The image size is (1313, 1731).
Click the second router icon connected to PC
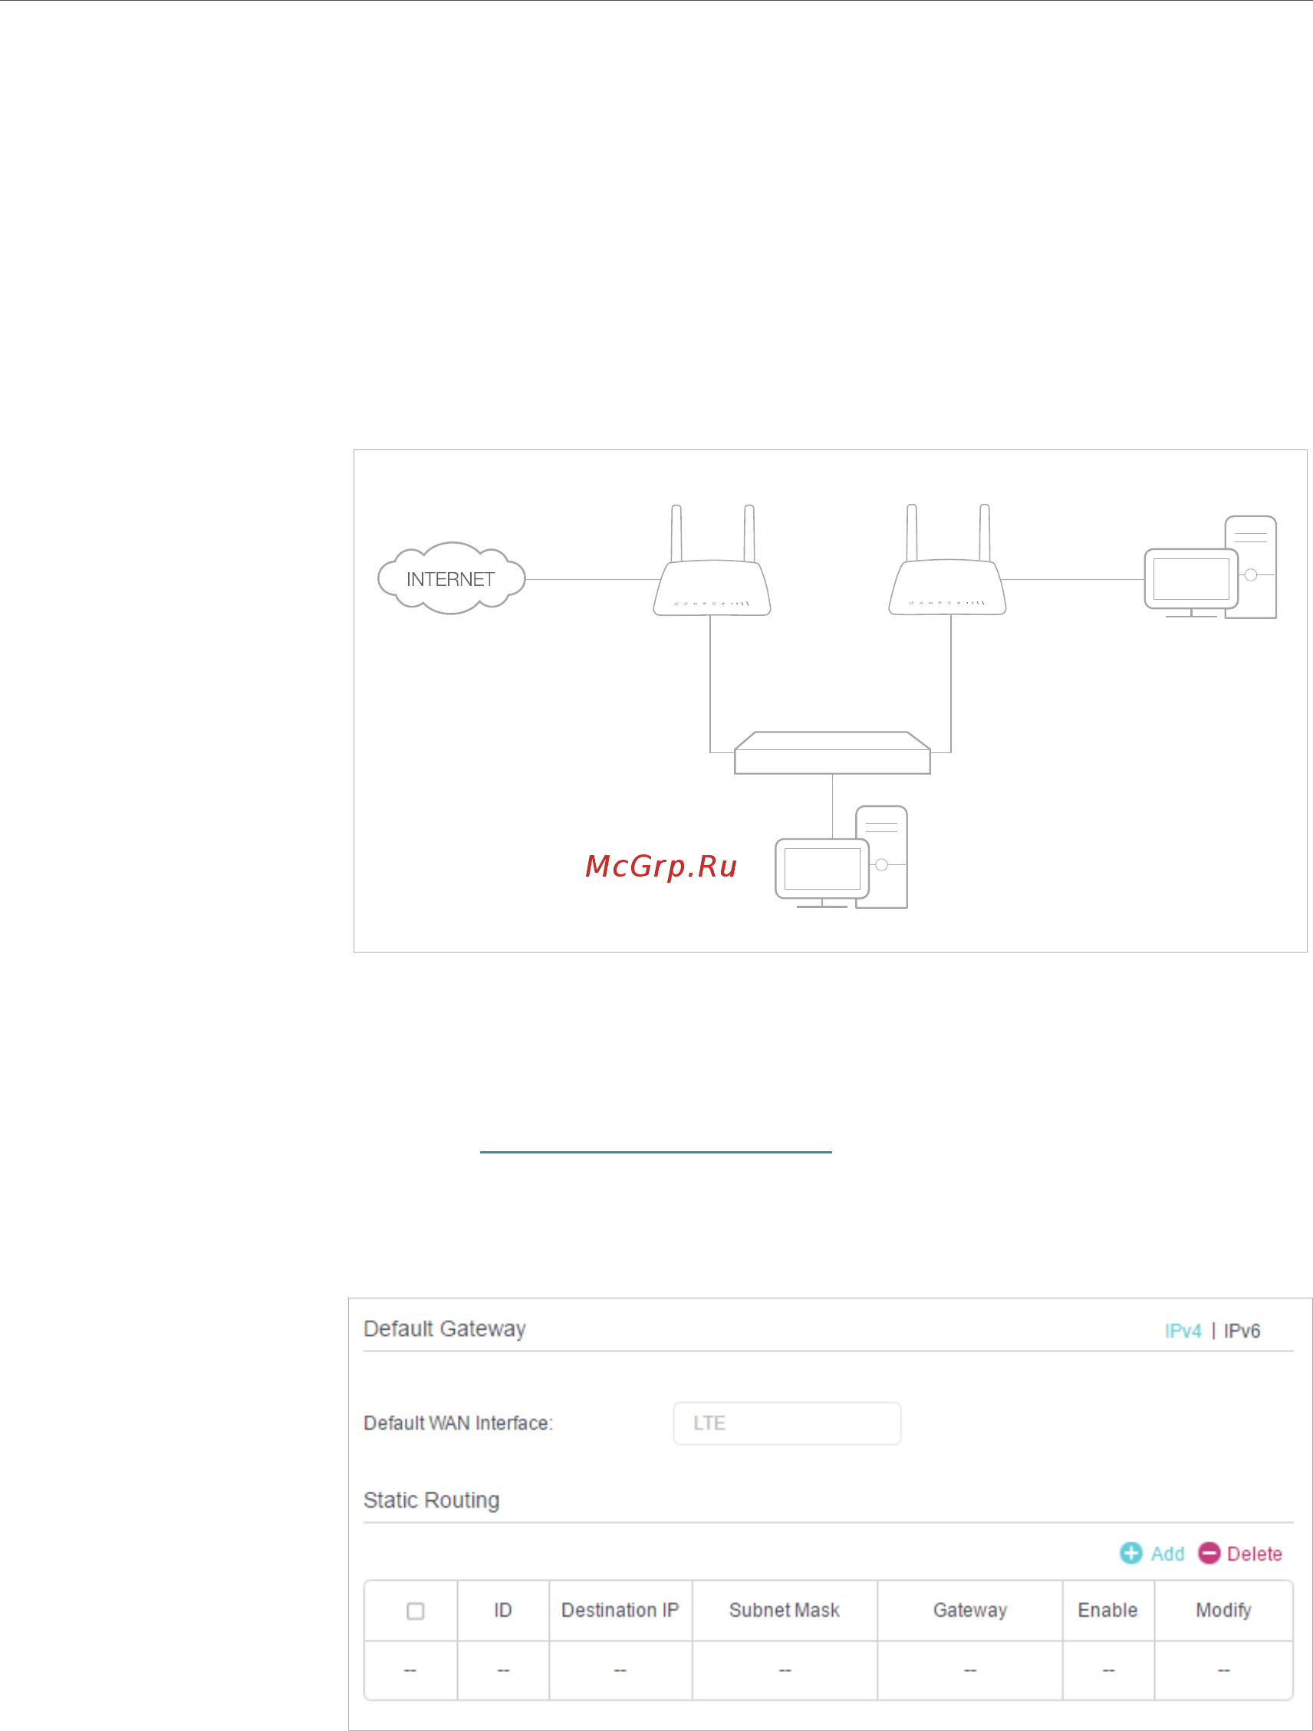coord(947,561)
